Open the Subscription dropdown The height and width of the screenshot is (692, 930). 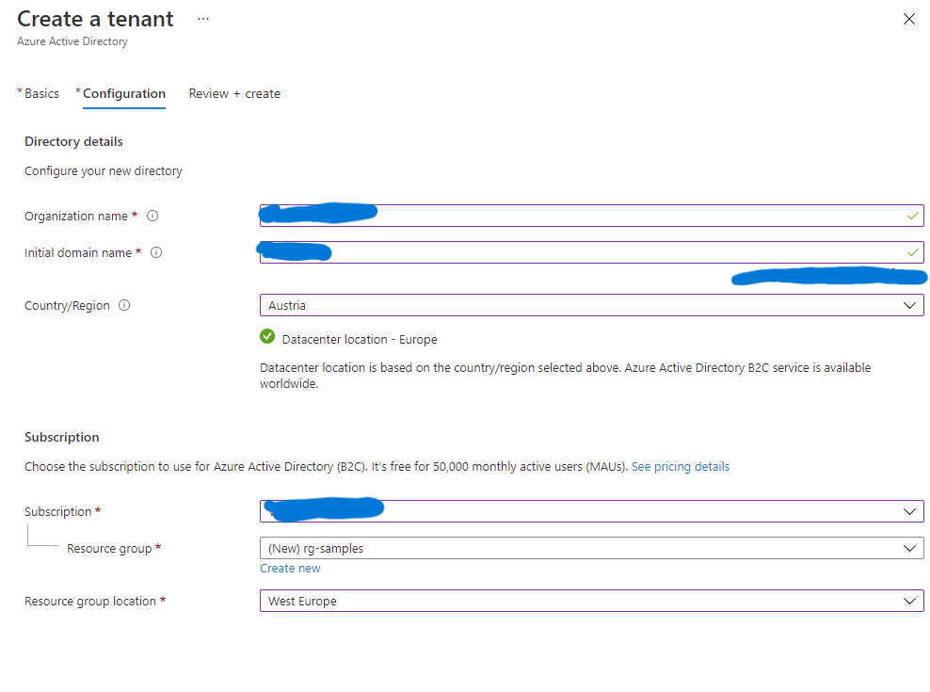(909, 510)
